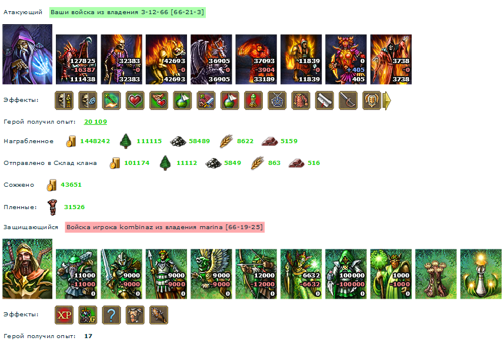Click the rolled scroll effect icon
The image size is (504, 344).
point(324,100)
